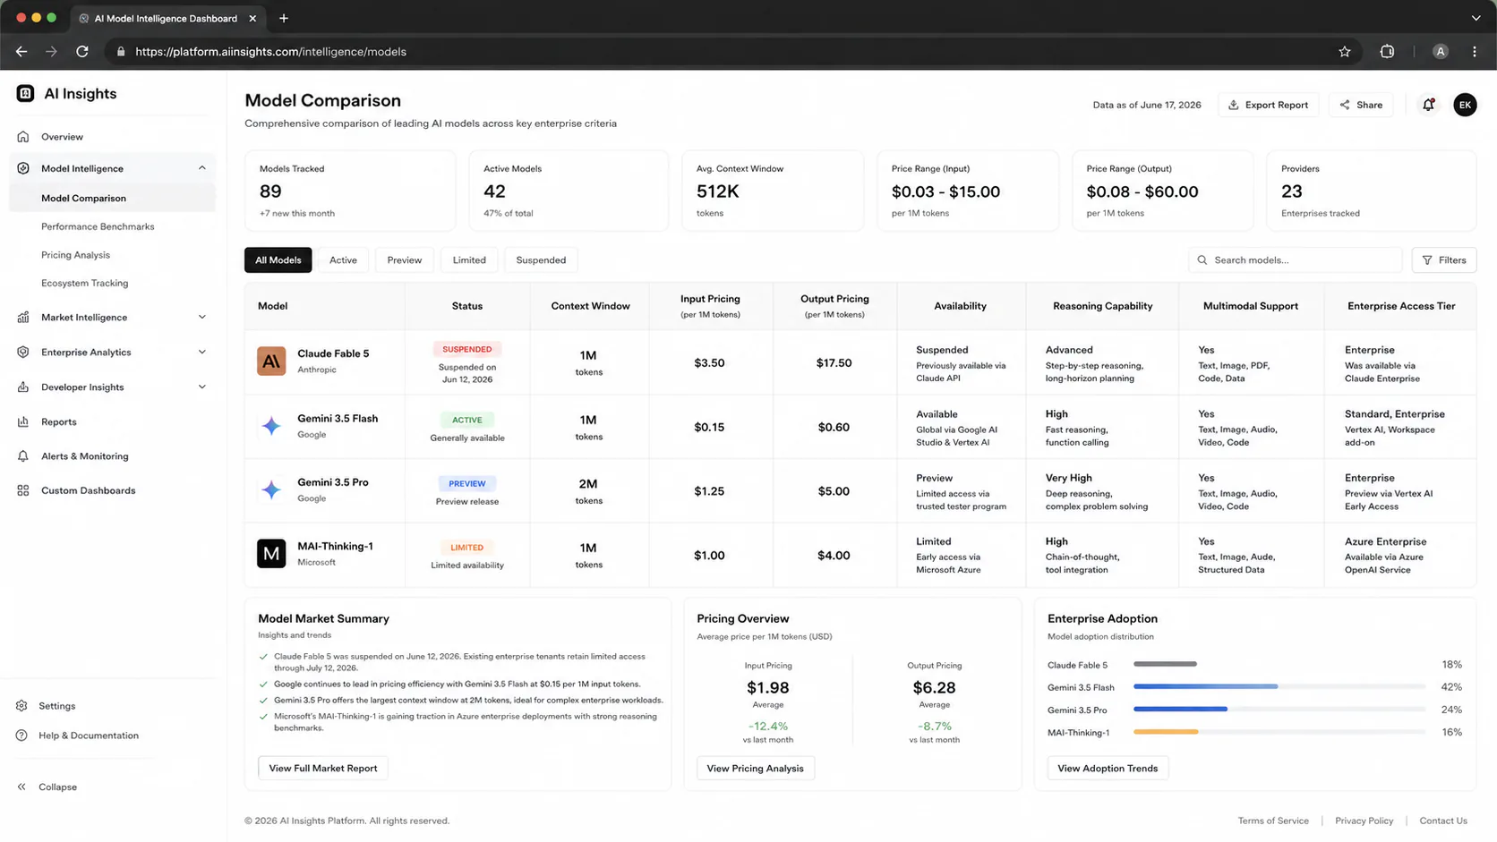Click the Enterprise Analytics shield icon
Image resolution: width=1497 pixels, height=842 pixels.
(23, 353)
